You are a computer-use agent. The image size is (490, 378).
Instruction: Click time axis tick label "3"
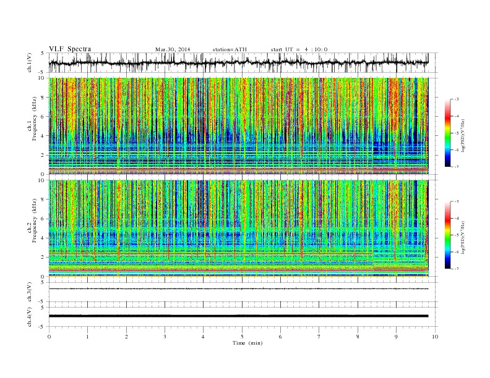(165, 337)
